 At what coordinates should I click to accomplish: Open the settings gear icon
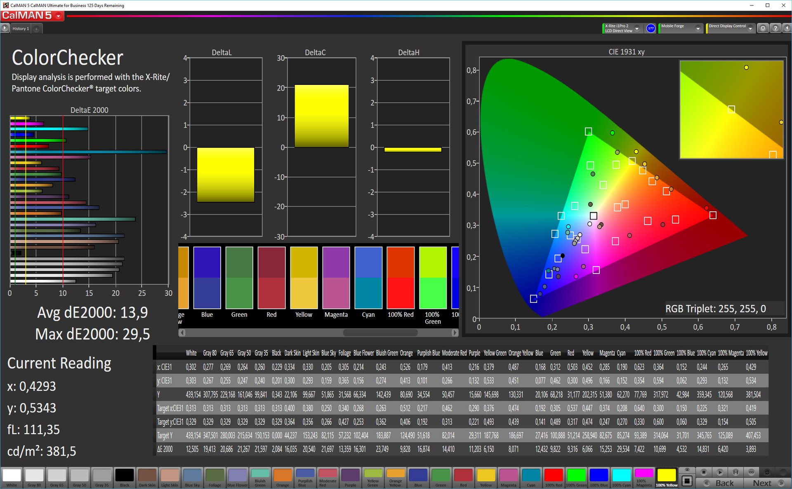pyautogui.click(x=763, y=28)
